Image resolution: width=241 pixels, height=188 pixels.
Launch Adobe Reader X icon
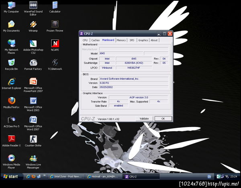[x=11, y=141]
